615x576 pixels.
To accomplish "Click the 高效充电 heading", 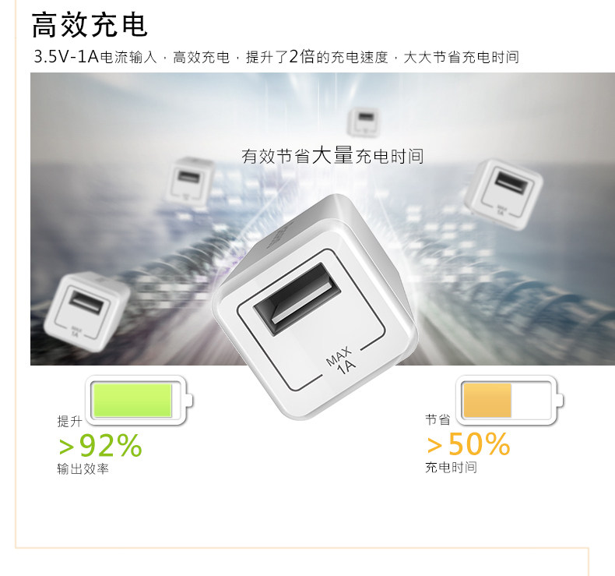I will click(x=90, y=25).
